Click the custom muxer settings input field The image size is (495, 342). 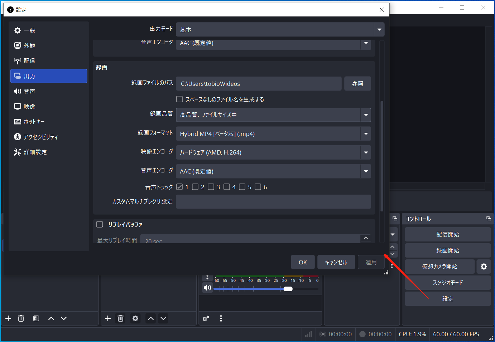[x=273, y=202]
